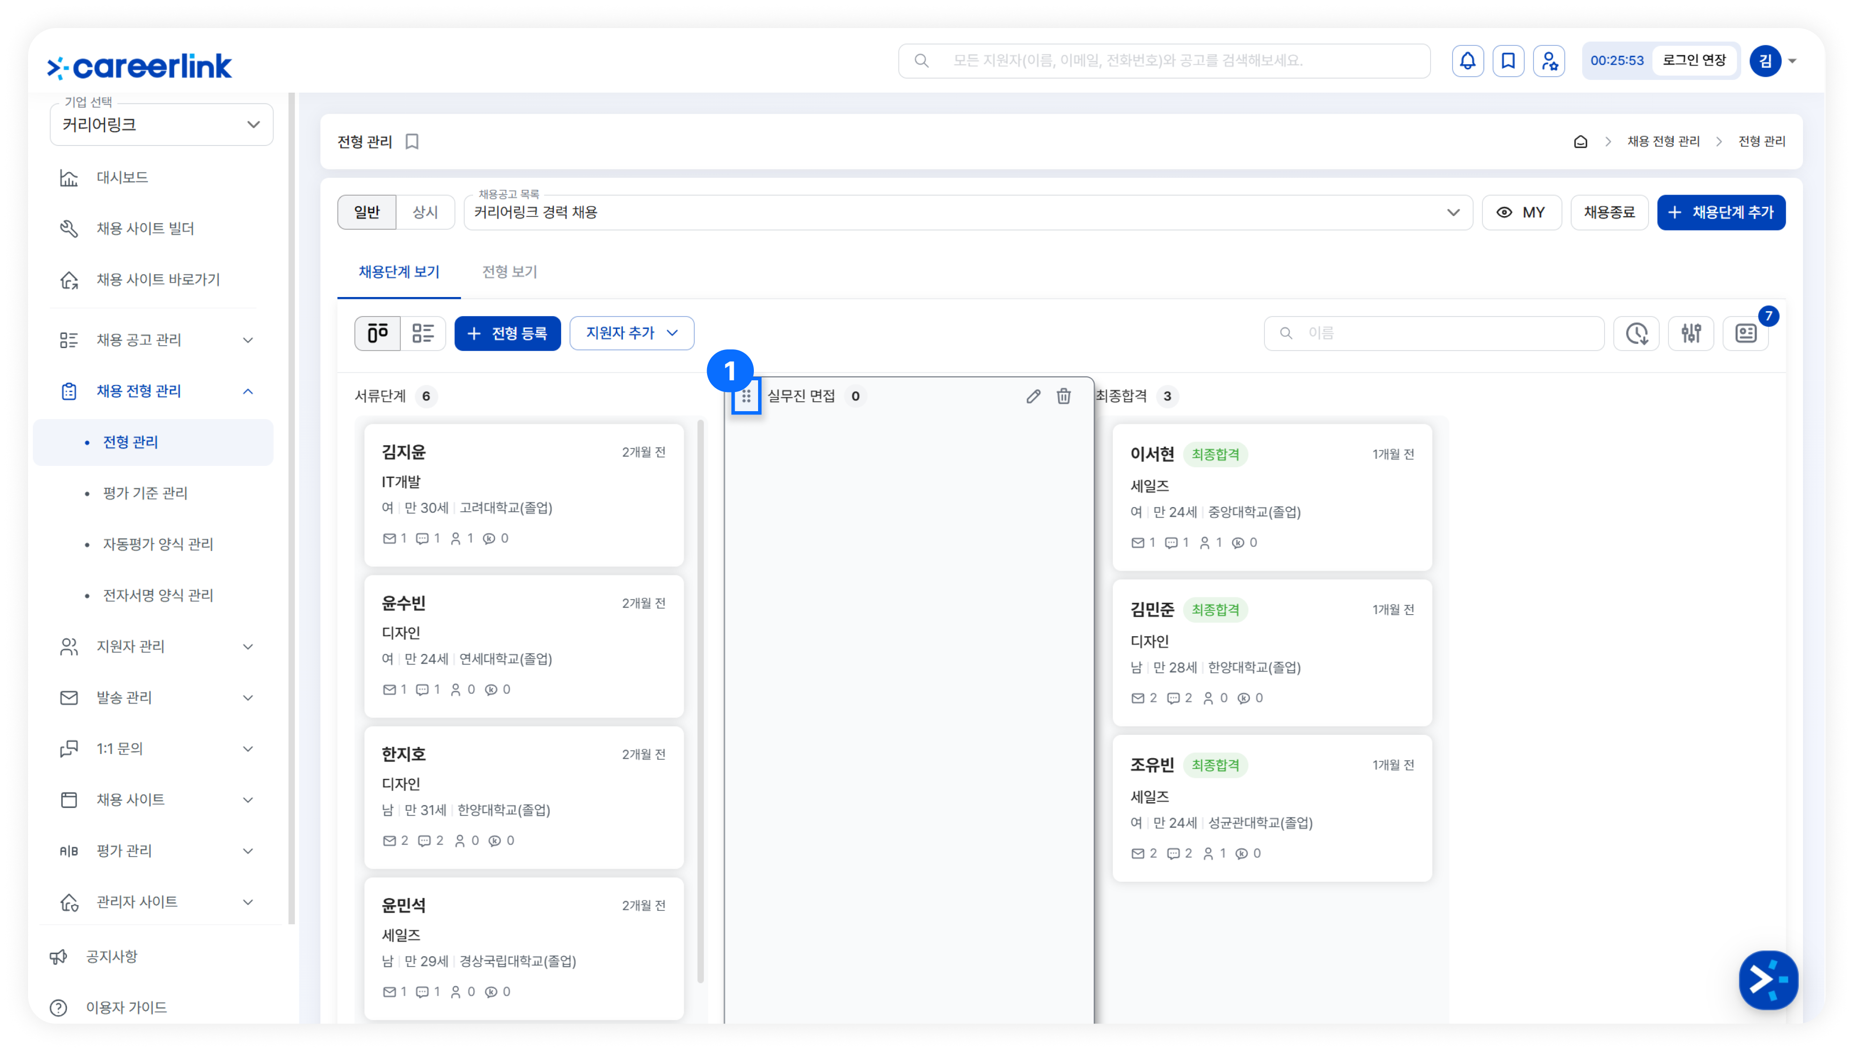
Task: Bookmark the 전형 관리 page title
Action: (411, 142)
